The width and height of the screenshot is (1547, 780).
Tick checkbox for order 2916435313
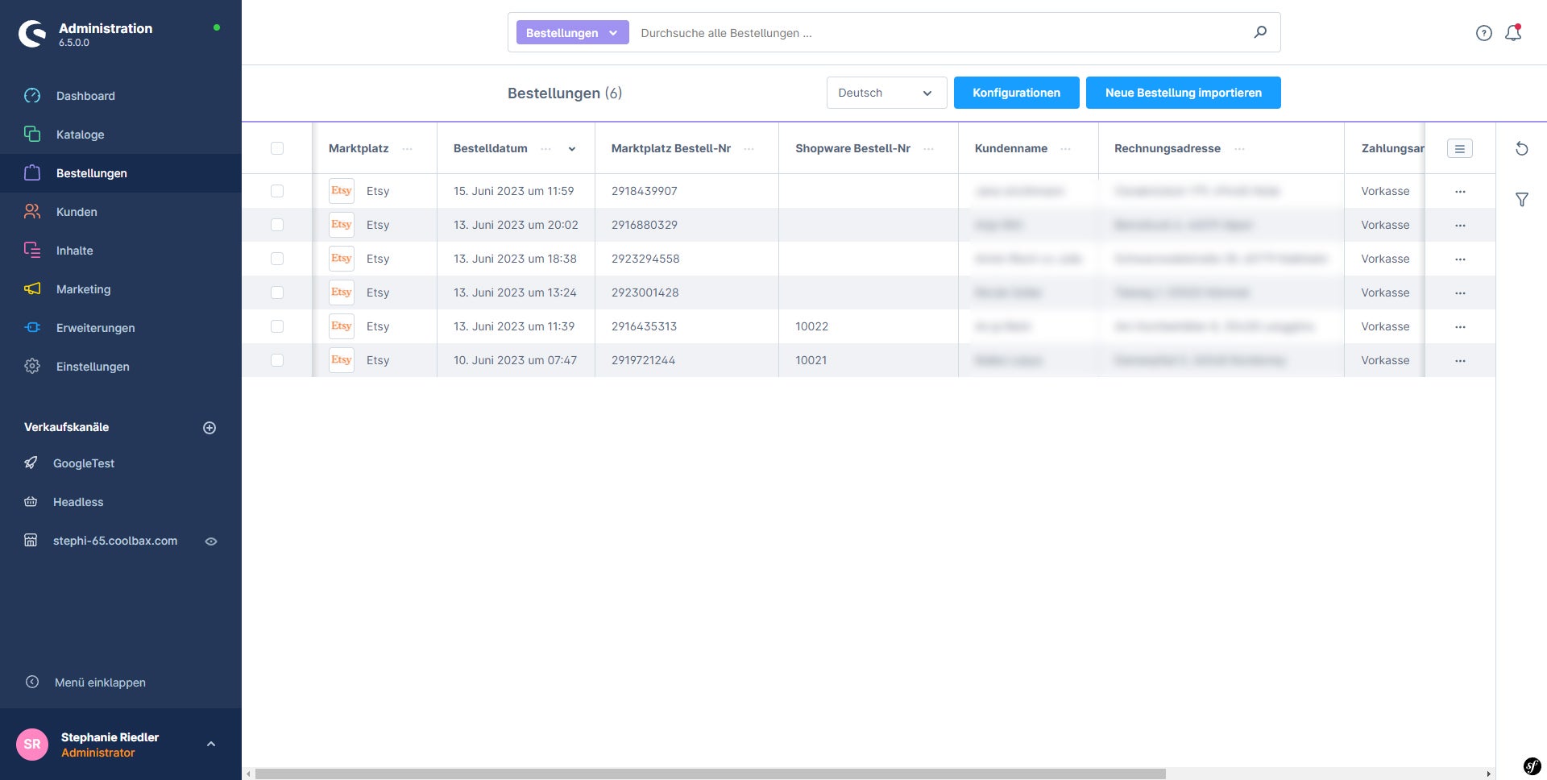[277, 326]
